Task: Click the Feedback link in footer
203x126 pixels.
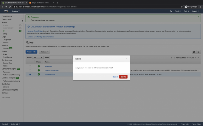Action: pyautogui.click(x=5, y=124)
